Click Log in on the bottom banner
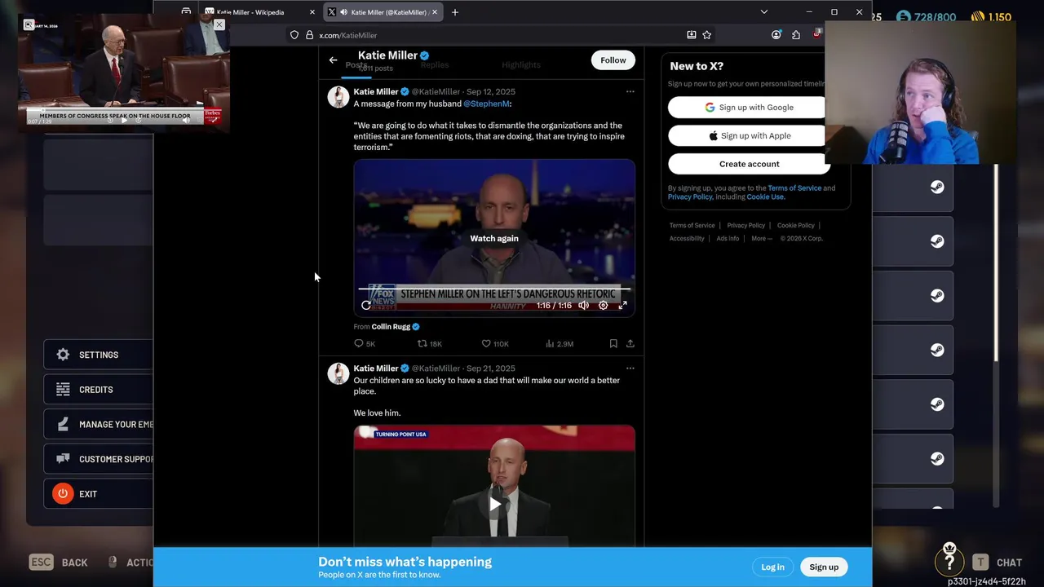Viewport: 1044px width, 587px height. point(772,567)
